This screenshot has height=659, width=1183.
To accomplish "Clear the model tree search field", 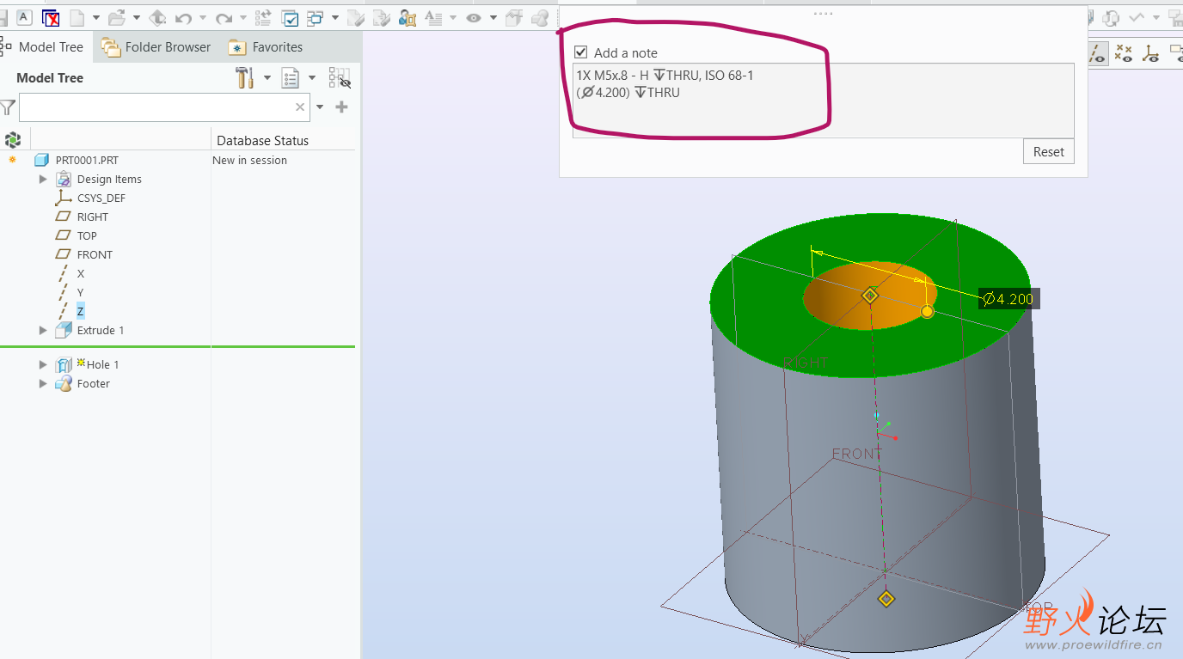I will pyautogui.click(x=300, y=107).
